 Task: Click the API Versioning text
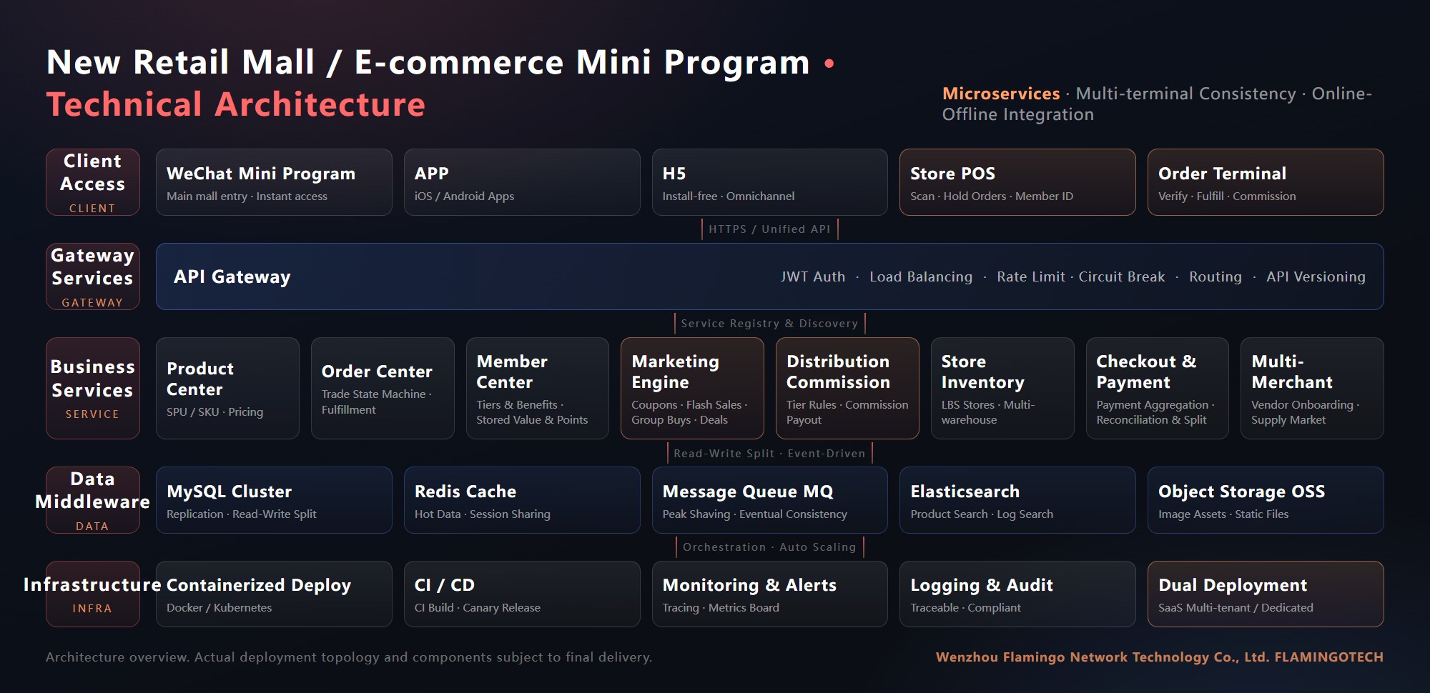coord(1316,276)
